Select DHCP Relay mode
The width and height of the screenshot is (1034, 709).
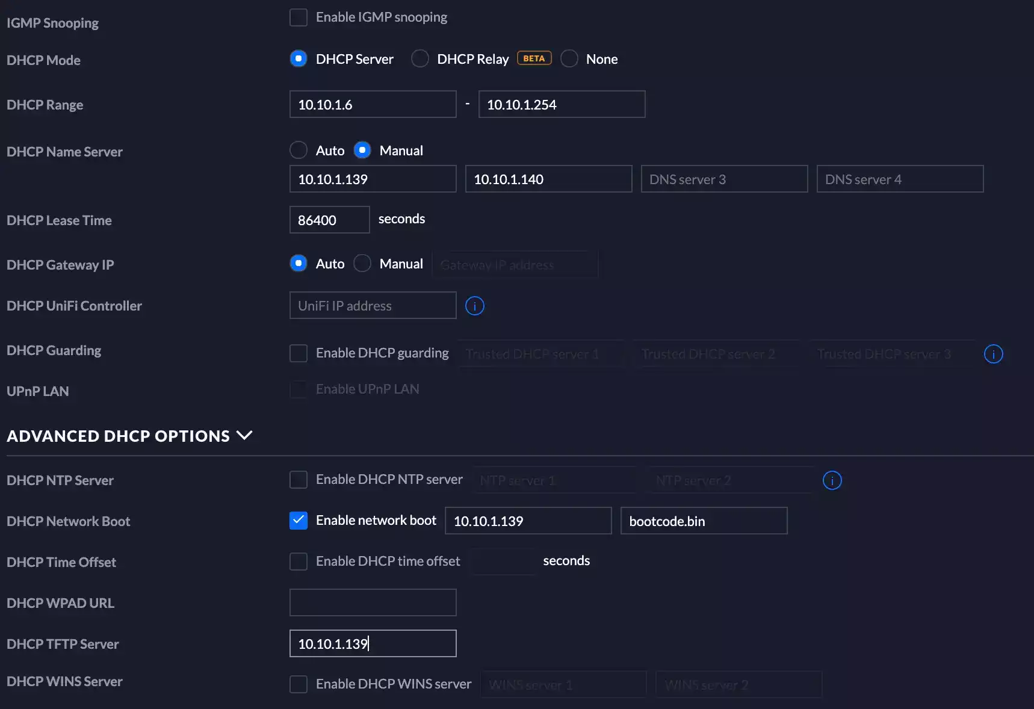(x=419, y=59)
